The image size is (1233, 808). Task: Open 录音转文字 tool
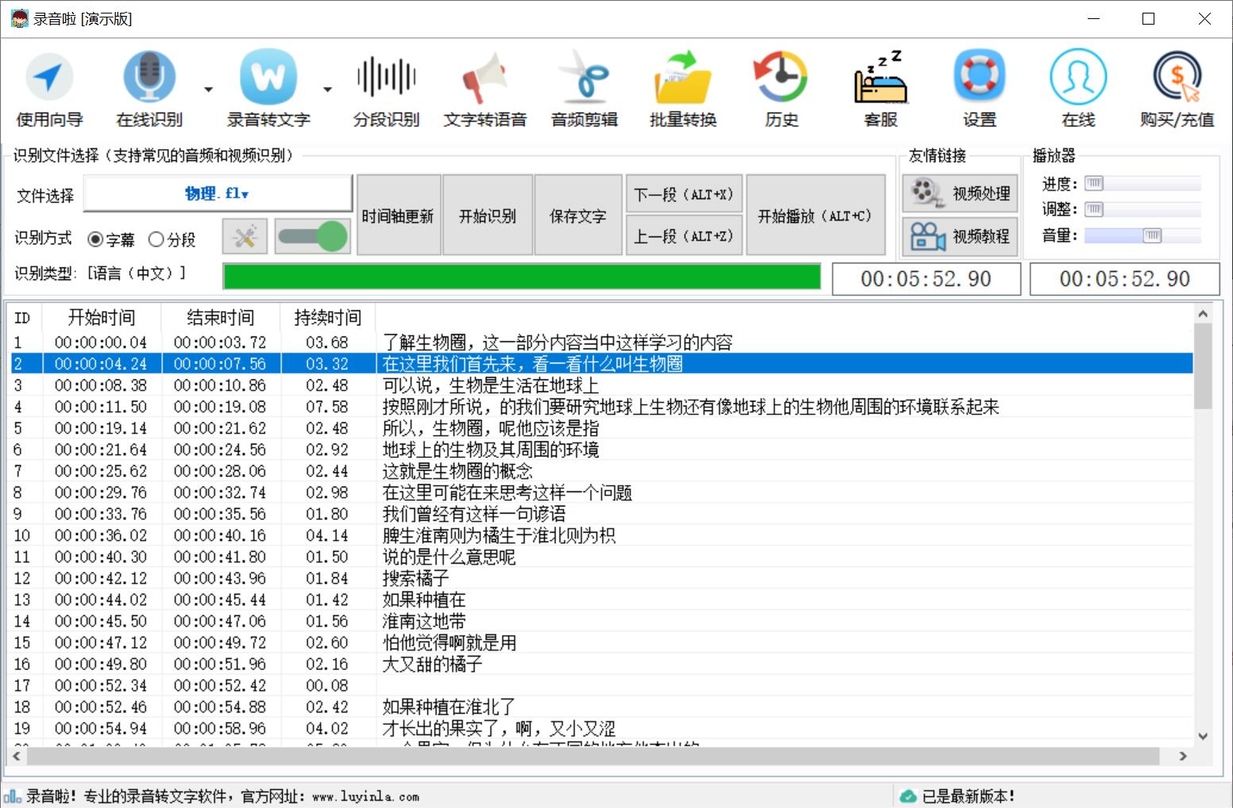[268, 89]
